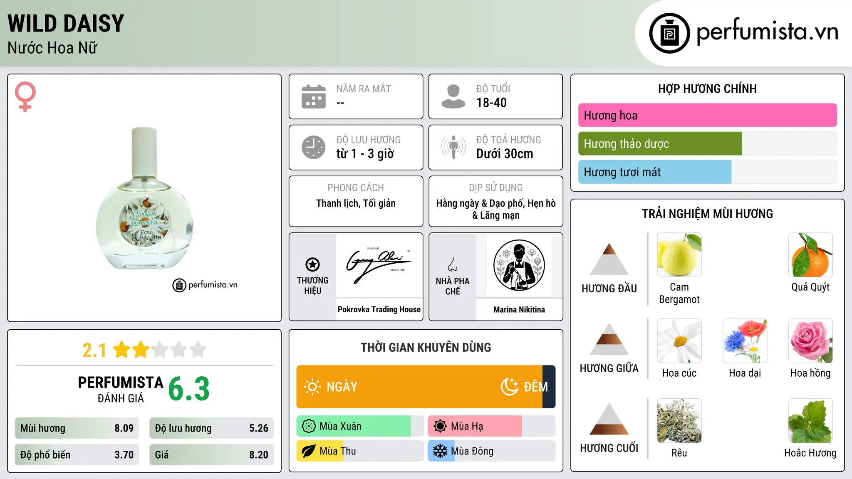Select the Cam Bergamot note image

coord(679,255)
